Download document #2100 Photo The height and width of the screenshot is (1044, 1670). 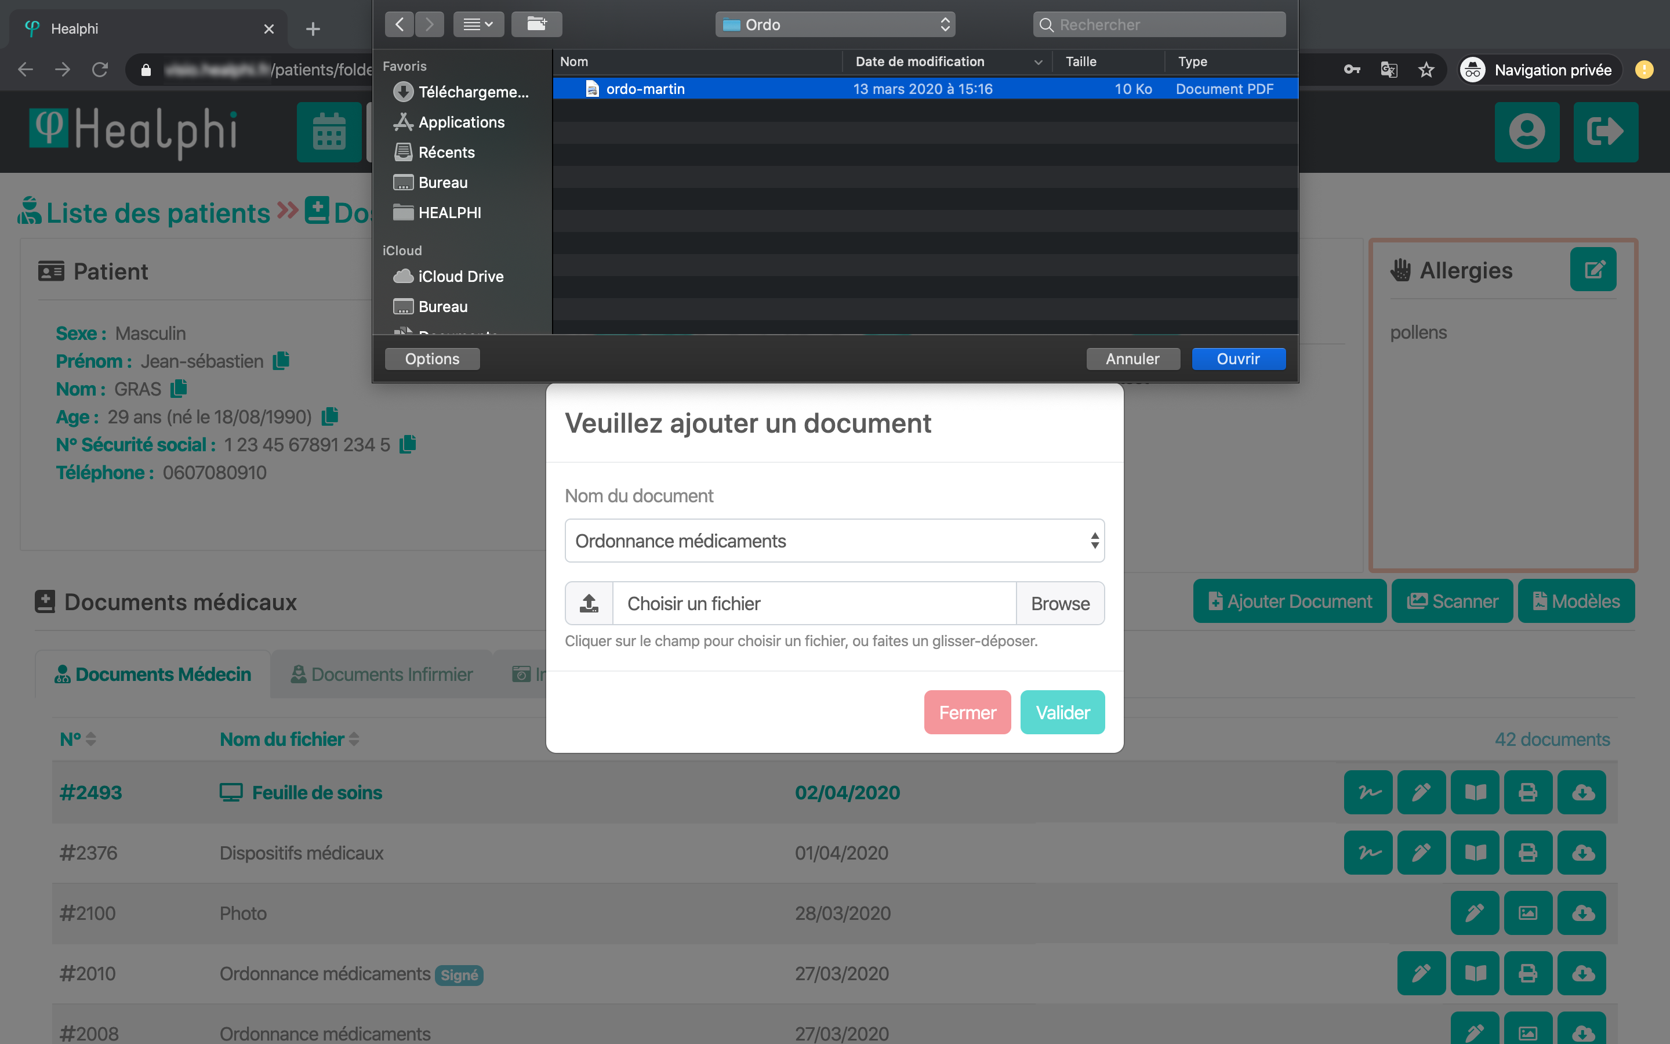tap(1582, 913)
